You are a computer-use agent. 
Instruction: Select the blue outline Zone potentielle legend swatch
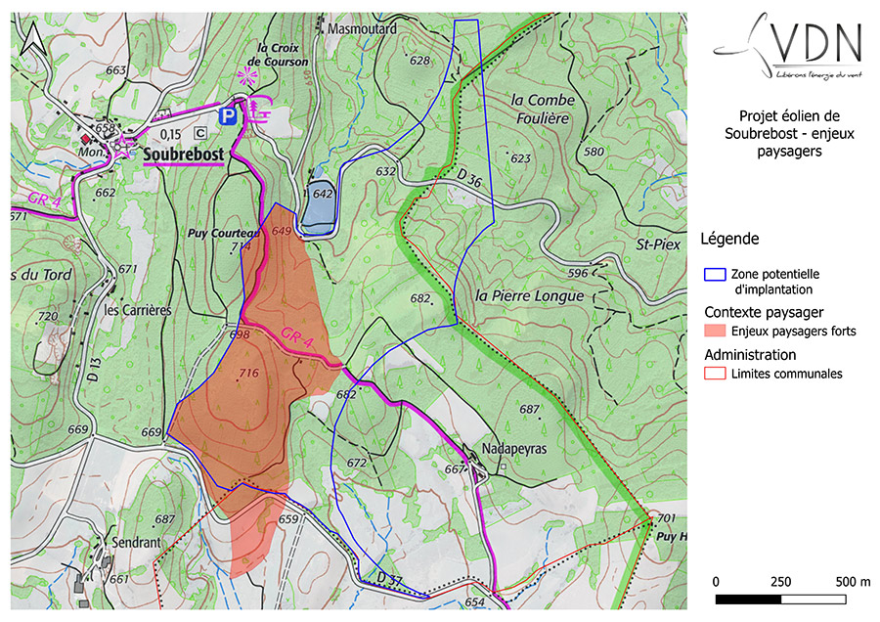[x=715, y=275]
